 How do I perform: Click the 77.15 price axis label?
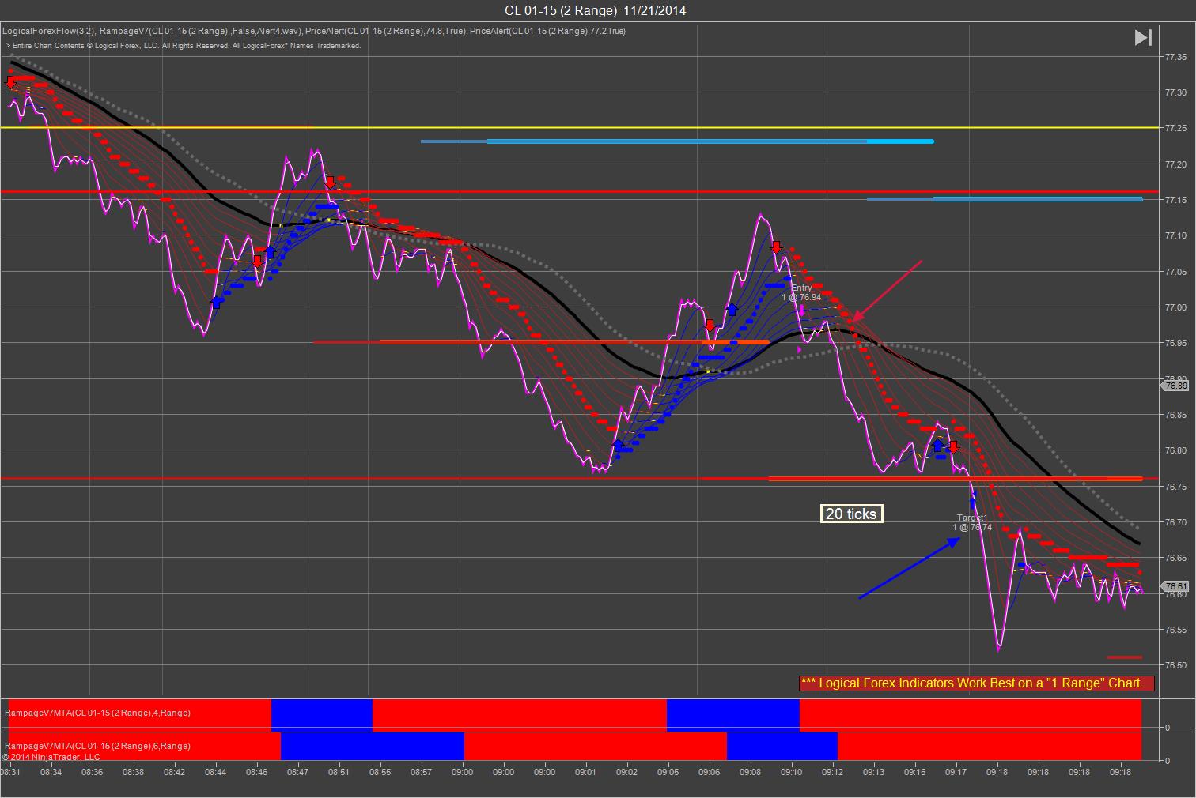point(1175,200)
